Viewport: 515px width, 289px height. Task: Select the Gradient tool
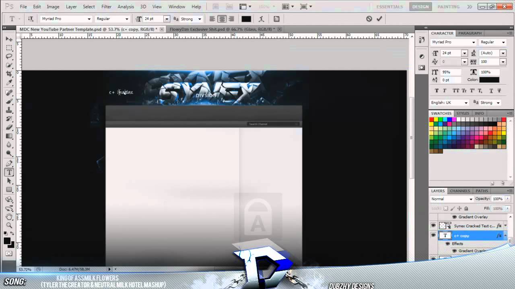[x=9, y=136]
